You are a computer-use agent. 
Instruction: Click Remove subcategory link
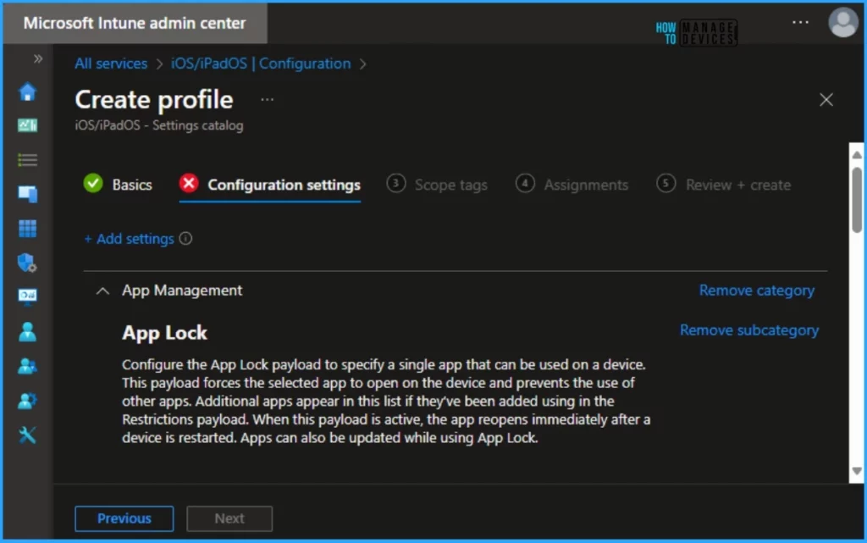click(x=749, y=330)
